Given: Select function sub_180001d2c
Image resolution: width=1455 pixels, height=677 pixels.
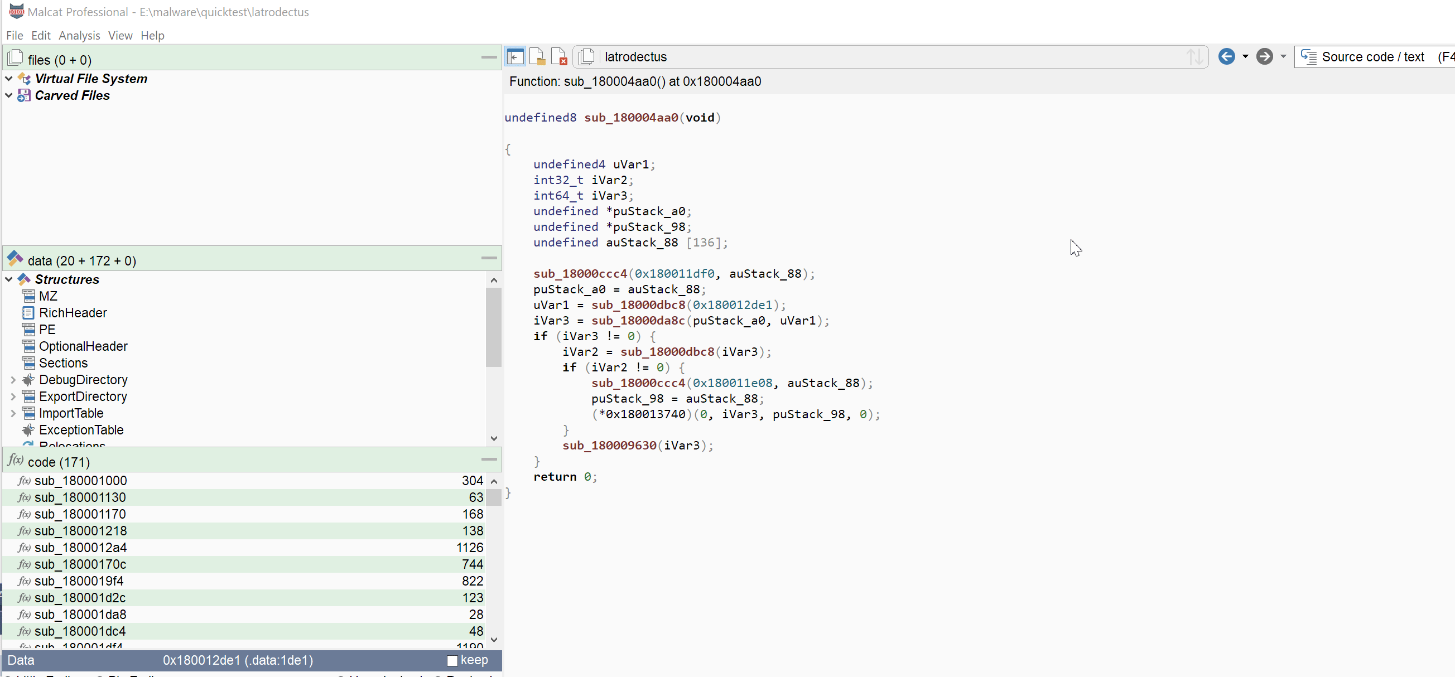Looking at the screenshot, I should tap(244, 598).
